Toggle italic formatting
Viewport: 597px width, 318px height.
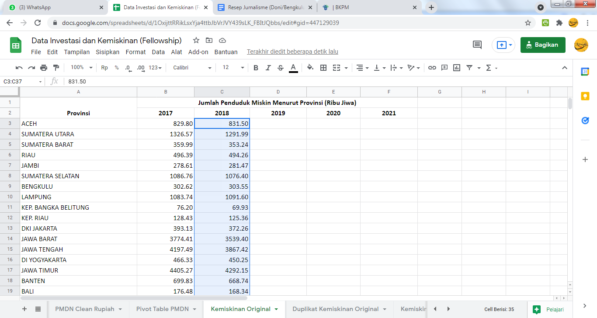(x=268, y=68)
